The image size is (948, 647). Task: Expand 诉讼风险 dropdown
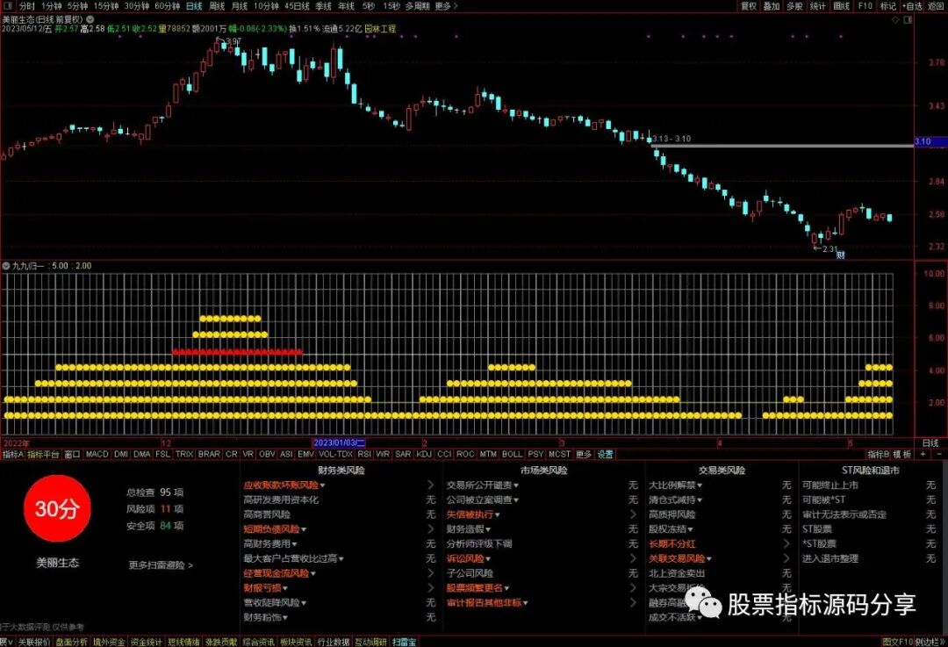pyautogui.click(x=488, y=559)
